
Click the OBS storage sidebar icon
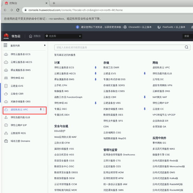click(6, 101)
